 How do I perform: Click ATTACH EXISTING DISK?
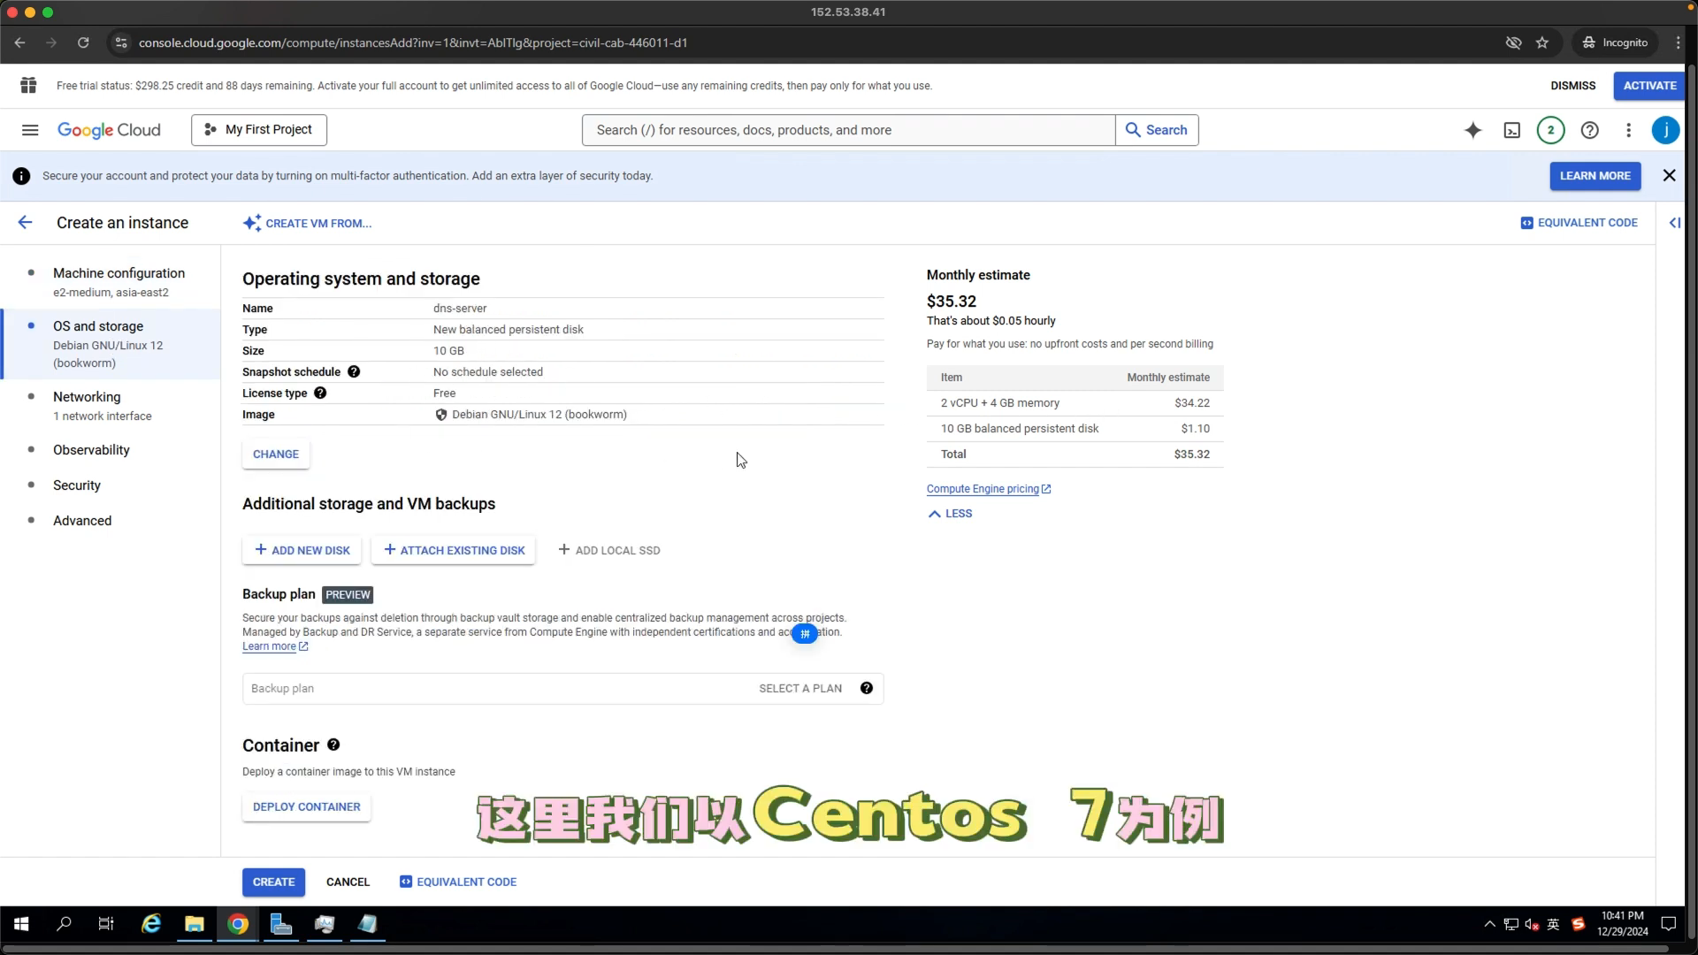coord(454,550)
